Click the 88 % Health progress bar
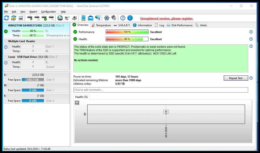This screenshot has width=260, height=153. pos(127,39)
